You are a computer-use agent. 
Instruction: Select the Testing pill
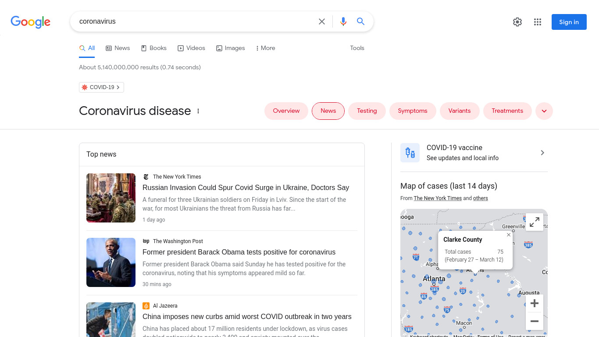click(367, 111)
